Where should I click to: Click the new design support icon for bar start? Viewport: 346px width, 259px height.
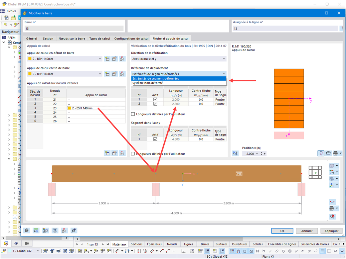[107, 59]
